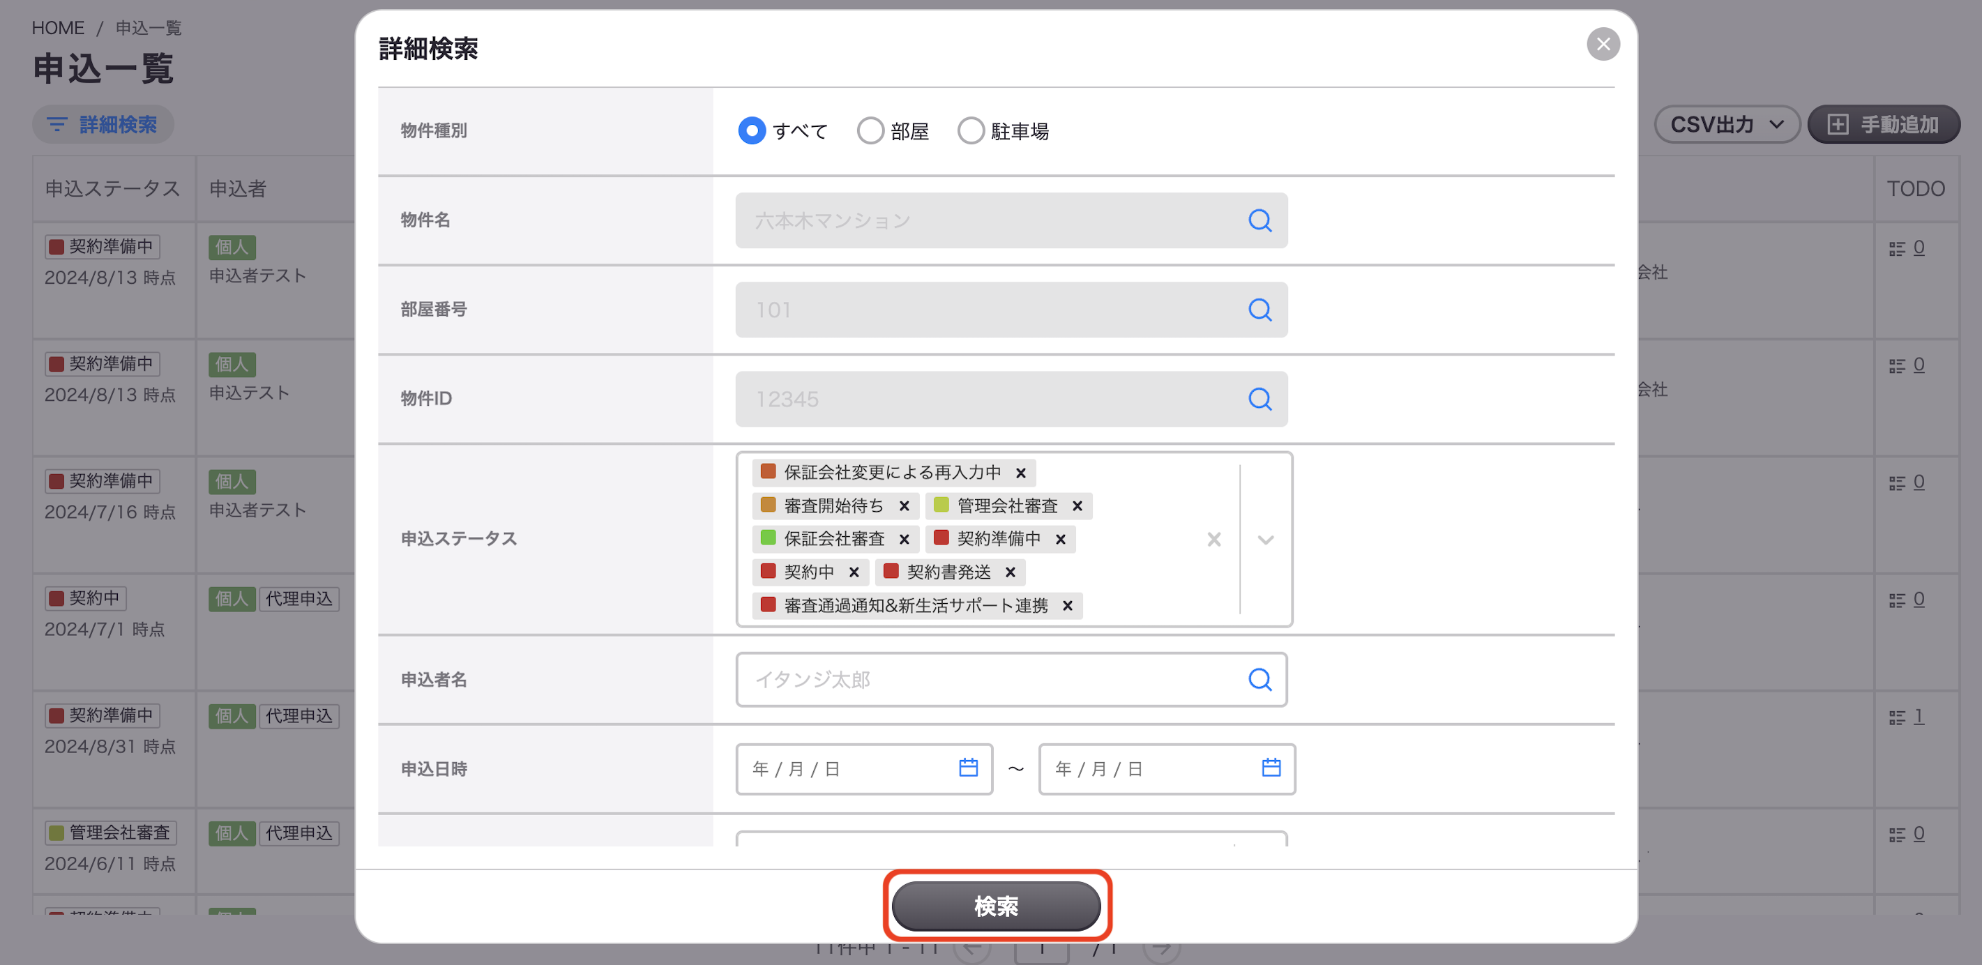Click the 申込日時 end date field
The height and width of the screenshot is (965, 1982).
coord(1167,769)
